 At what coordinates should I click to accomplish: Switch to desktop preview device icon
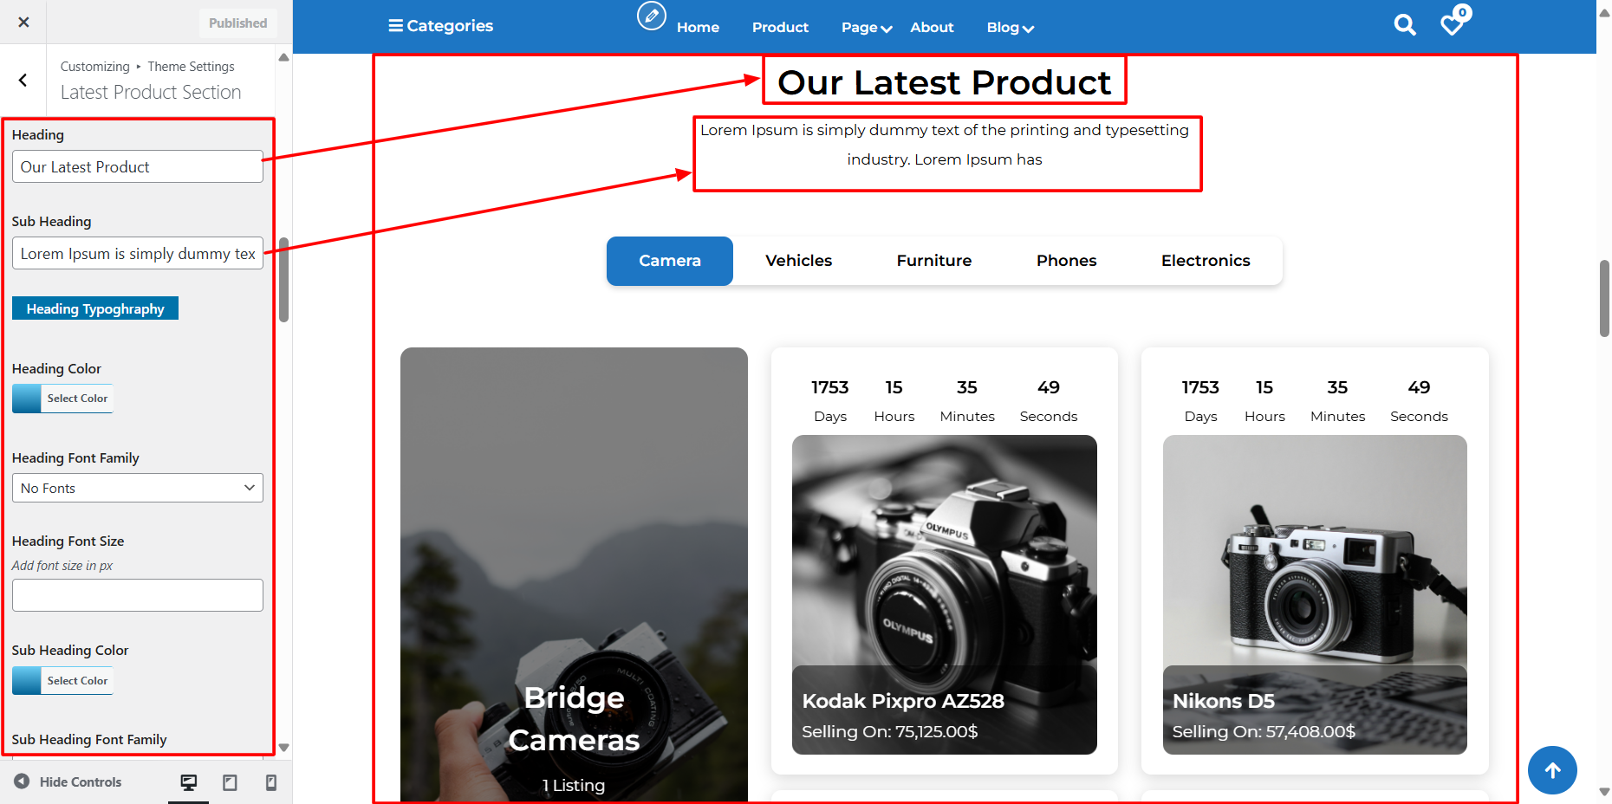[188, 782]
